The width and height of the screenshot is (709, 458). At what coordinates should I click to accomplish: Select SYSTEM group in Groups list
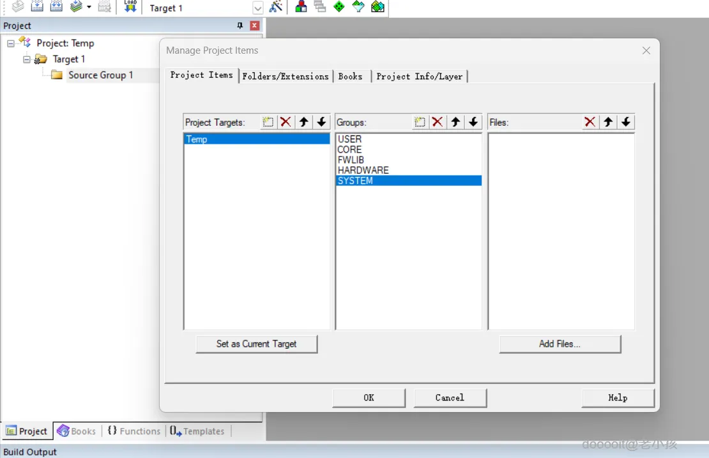pyautogui.click(x=409, y=180)
